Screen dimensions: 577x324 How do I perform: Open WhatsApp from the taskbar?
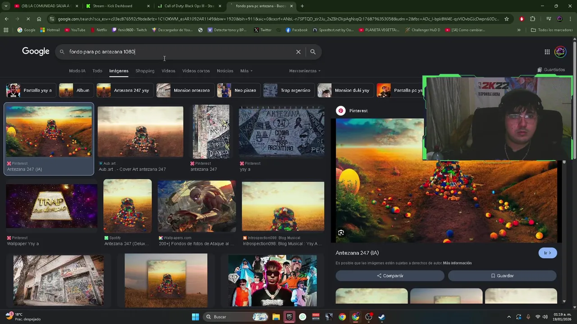(302, 317)
